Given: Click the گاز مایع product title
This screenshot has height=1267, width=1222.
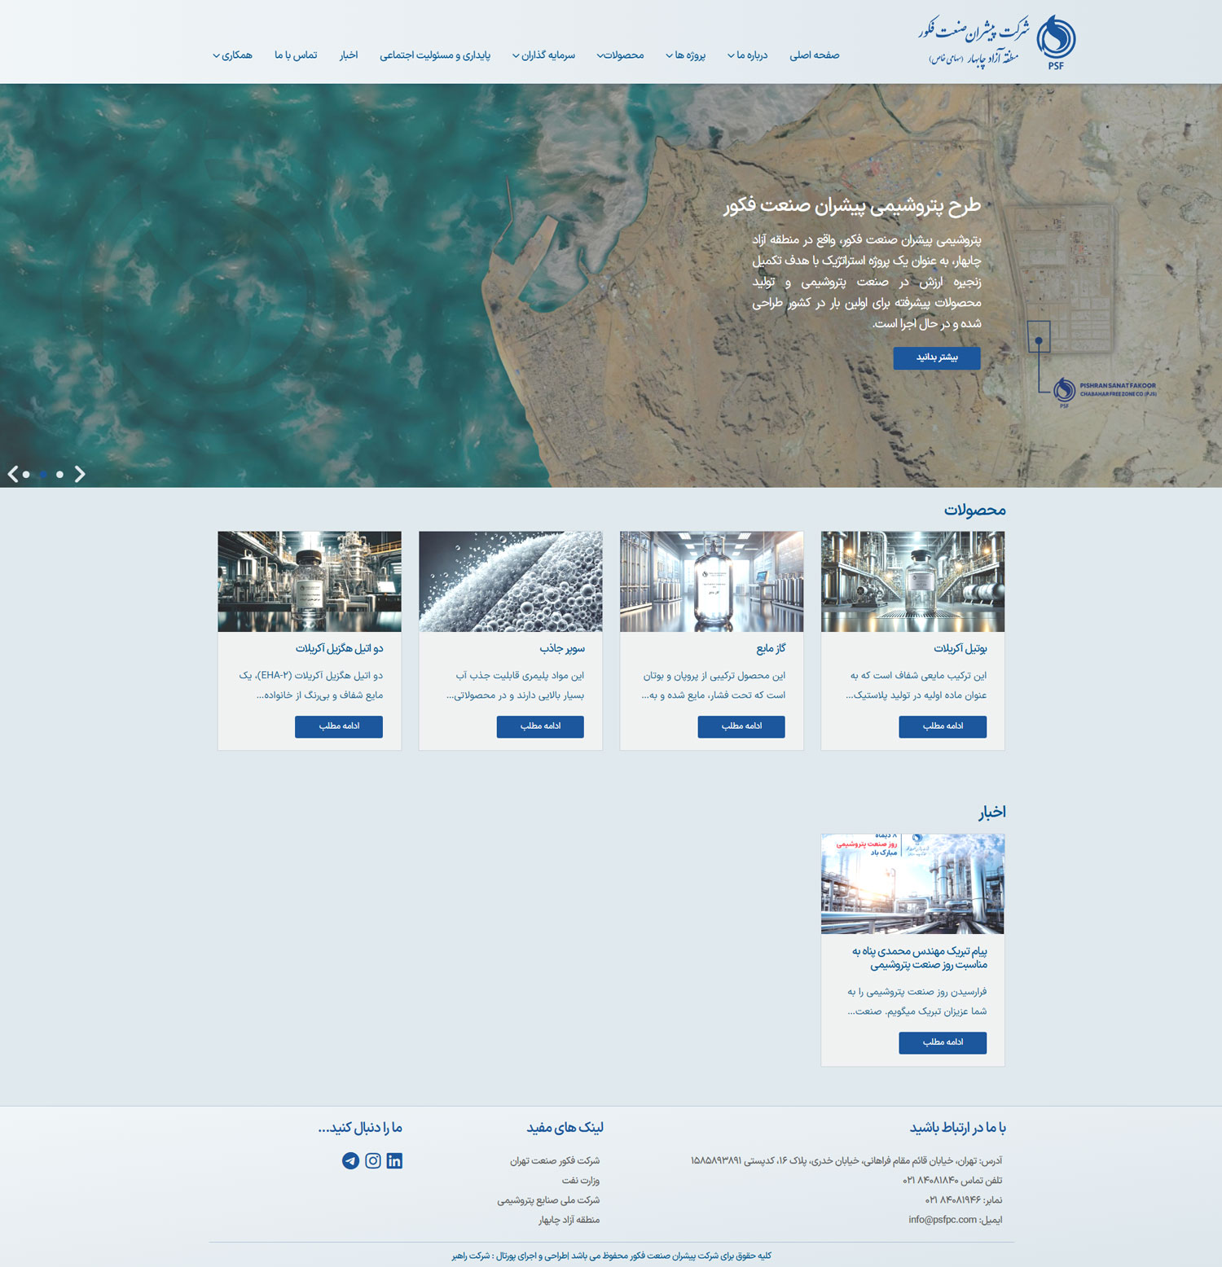Looking at the screenshot, I should tap(771, 648).
